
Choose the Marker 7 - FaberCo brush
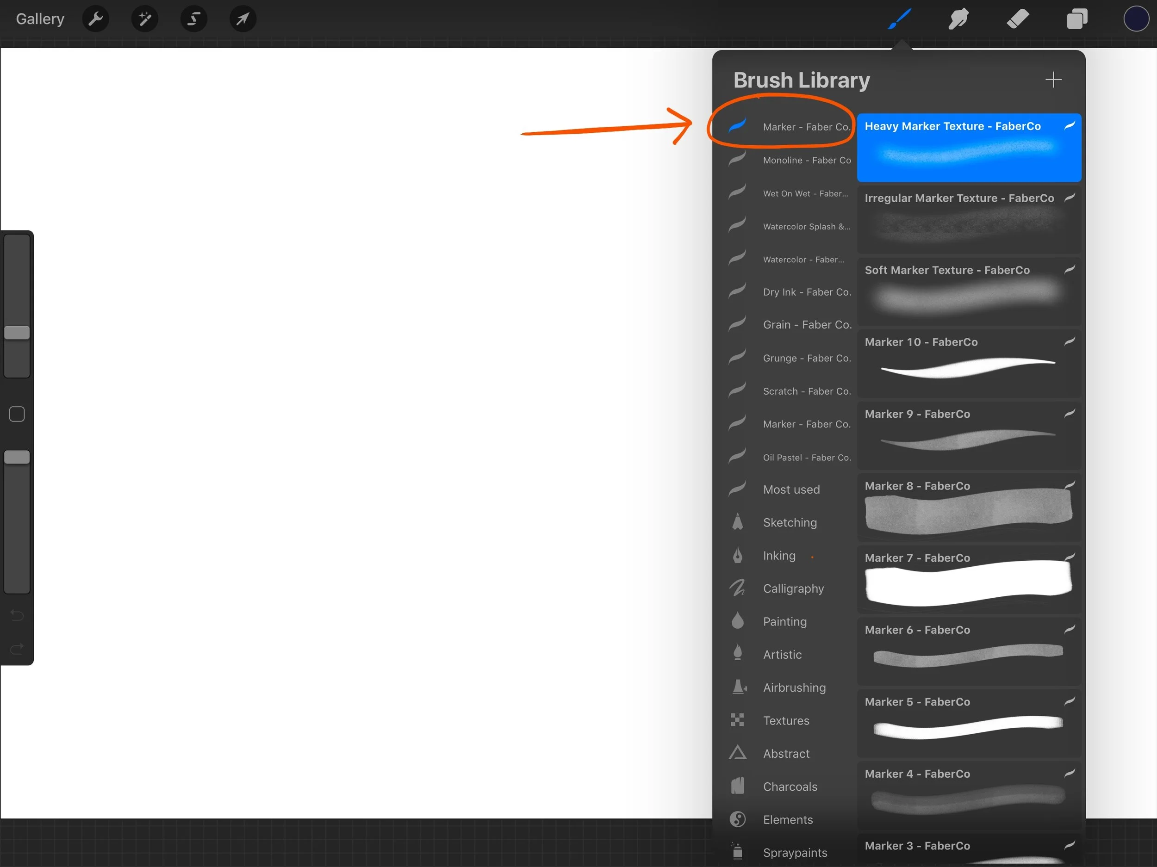tap(968, 579)
